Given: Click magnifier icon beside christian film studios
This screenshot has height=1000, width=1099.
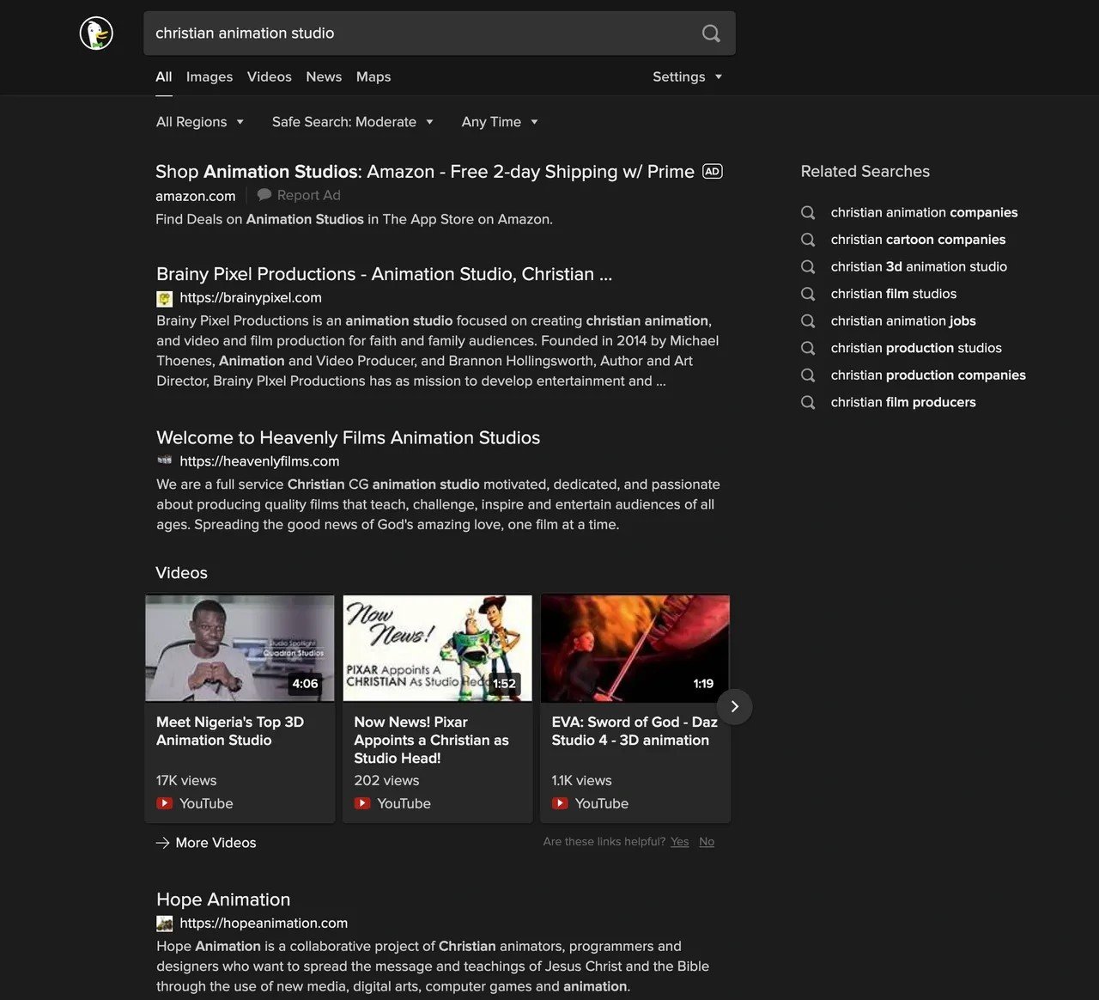Looking at the screenshot, I should pos(808,294).
